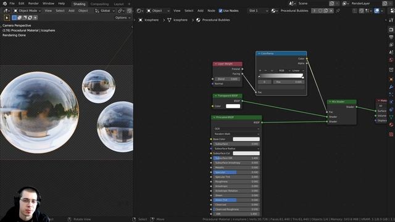The image size is (395, 222).
Task: Click ColorRamp remove stop minus button
Action: [265, 70]
